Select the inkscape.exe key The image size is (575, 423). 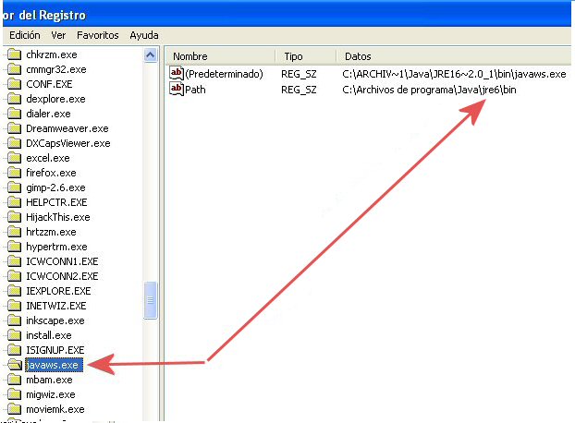click(x=55, y=320)
